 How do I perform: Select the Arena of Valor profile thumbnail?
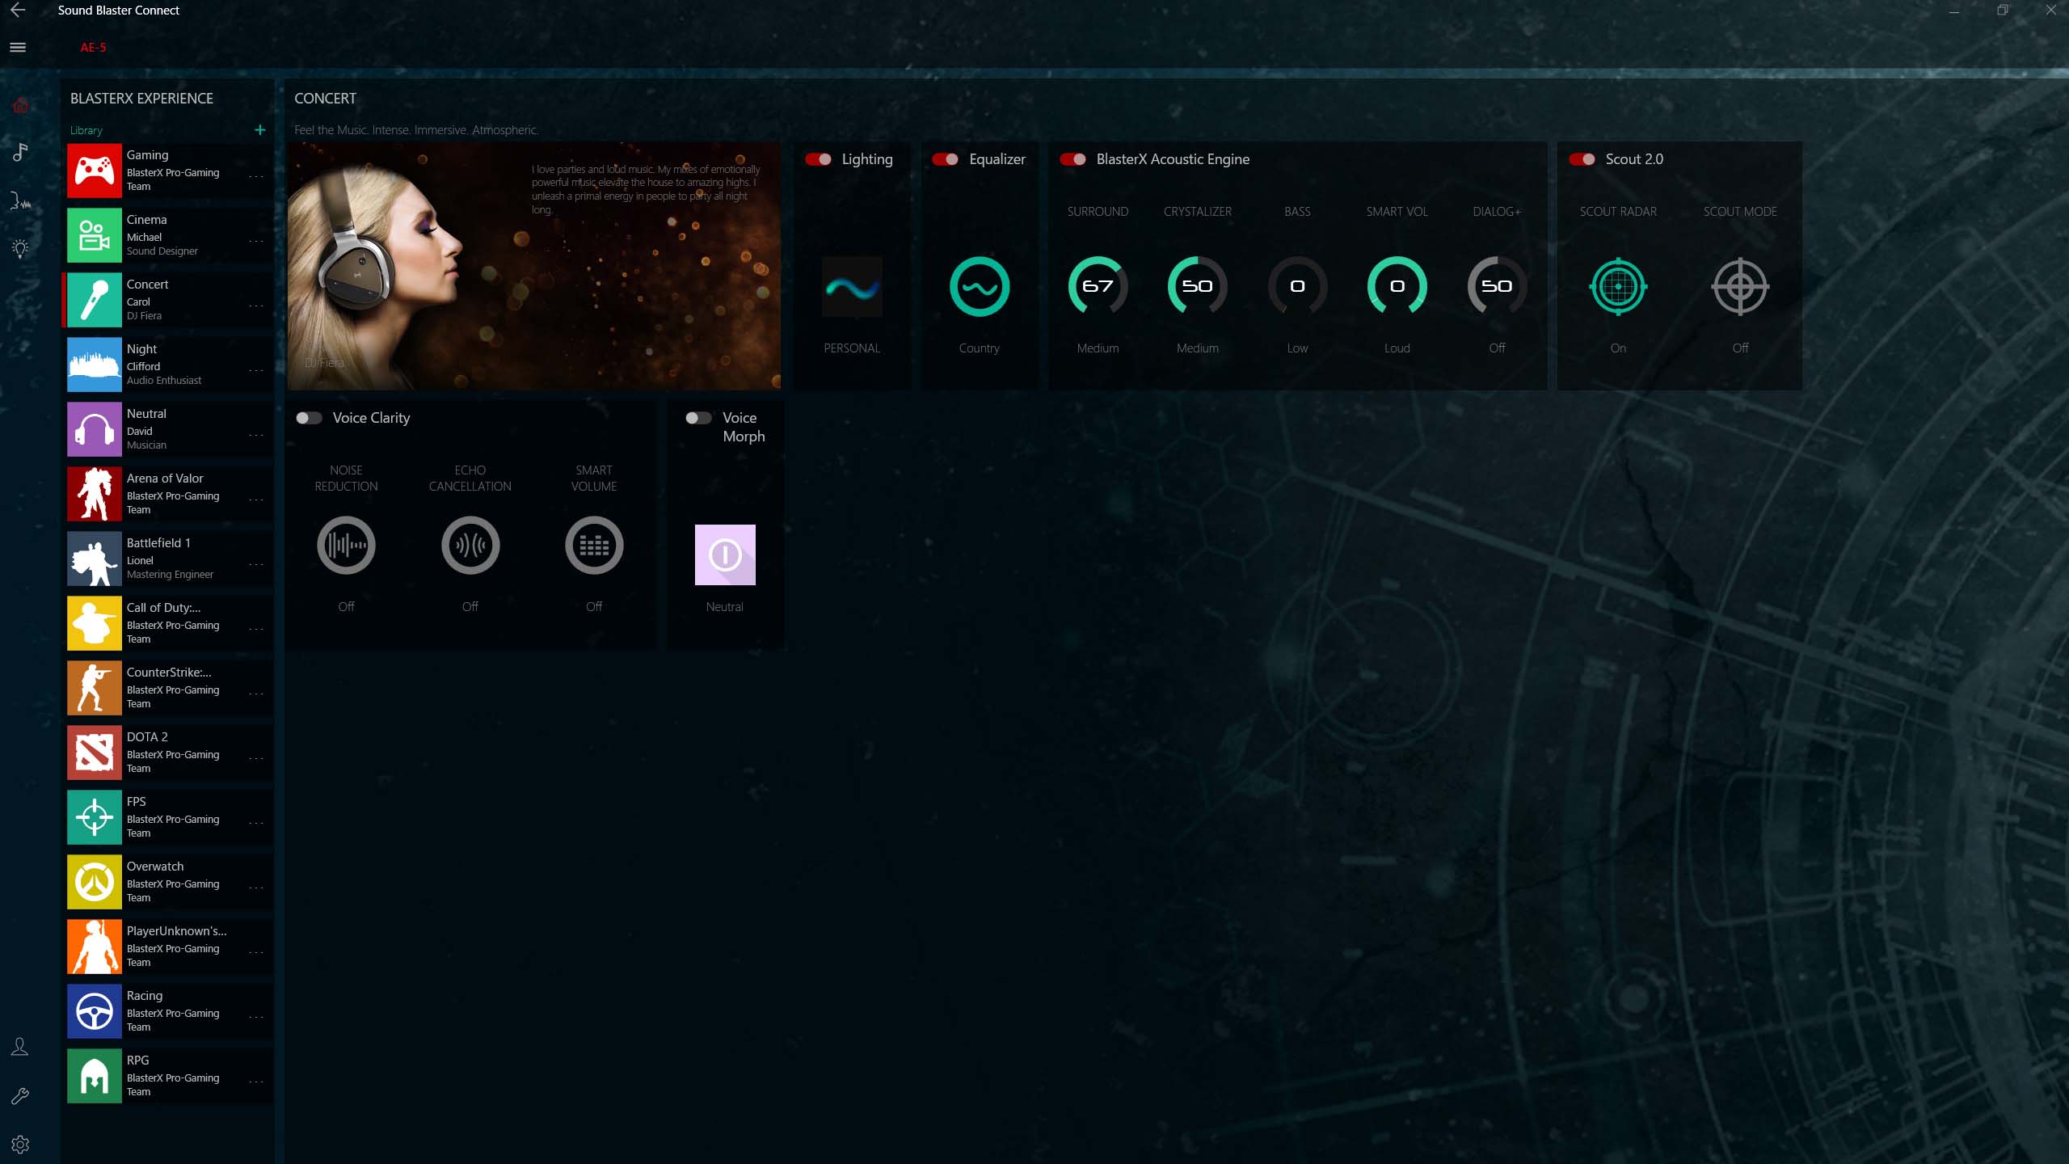pyautogui.click(x=95, y=494)
